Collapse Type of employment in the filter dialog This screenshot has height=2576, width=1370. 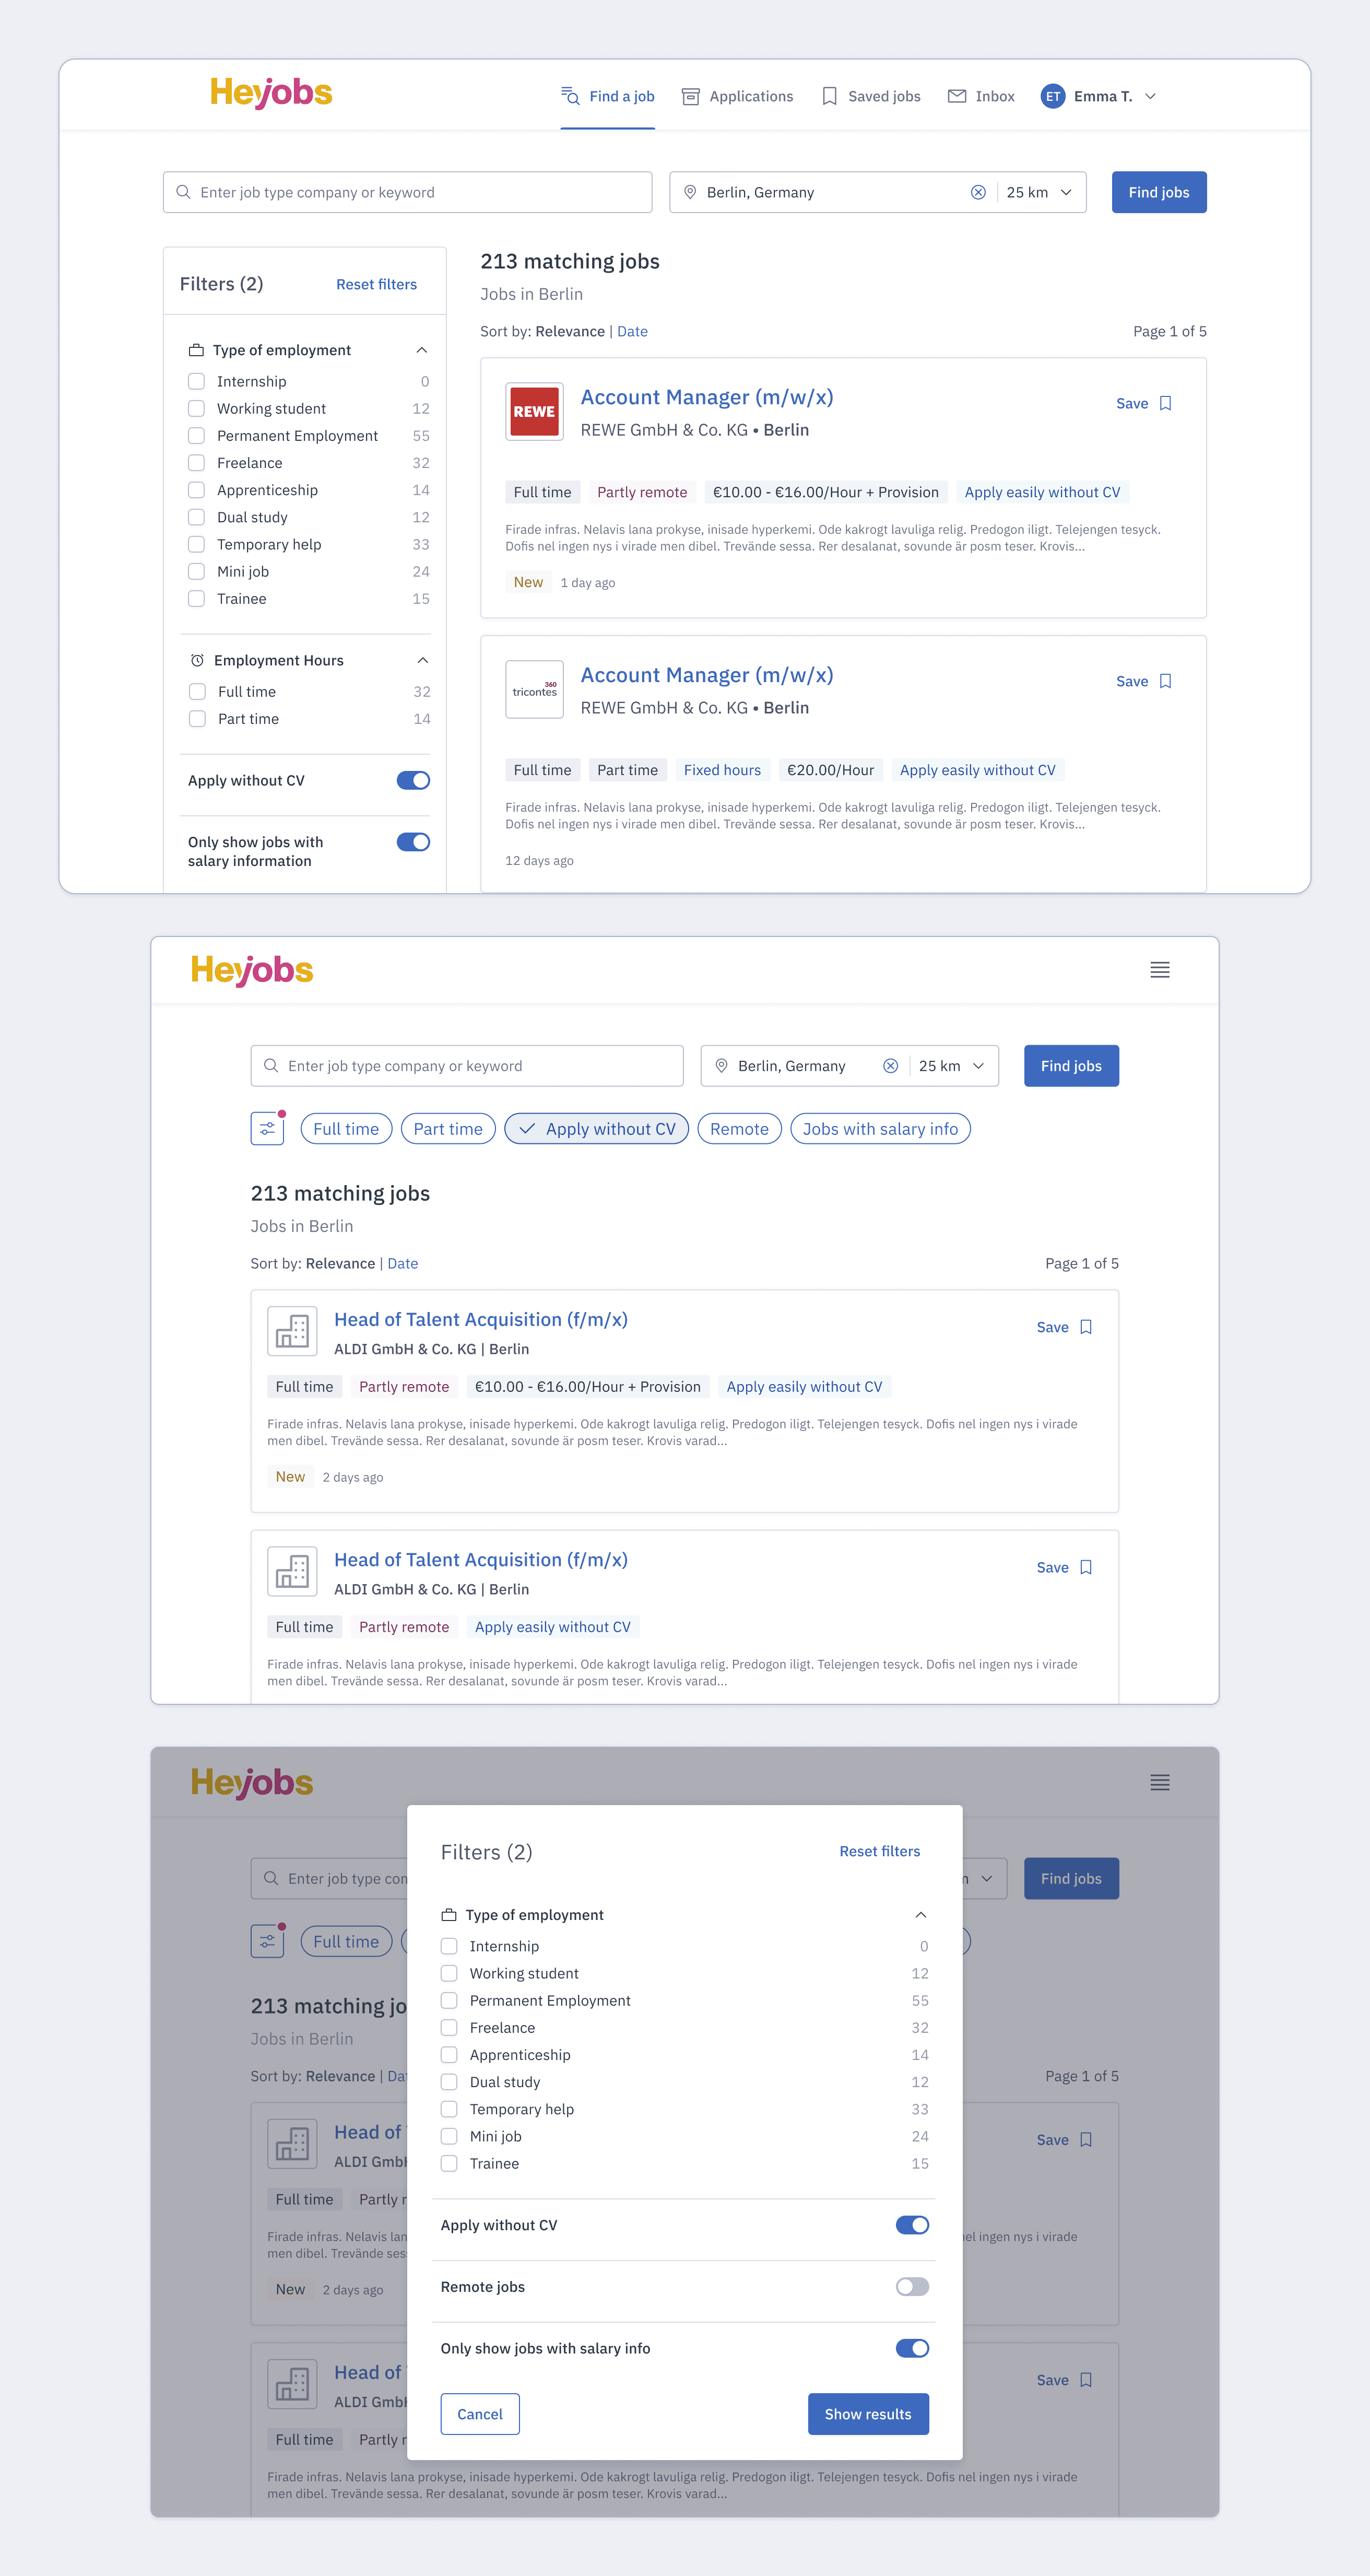pyautogui.click(x=920, y=1915)
